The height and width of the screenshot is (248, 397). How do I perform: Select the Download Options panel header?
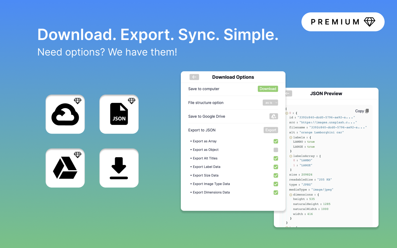233,77
